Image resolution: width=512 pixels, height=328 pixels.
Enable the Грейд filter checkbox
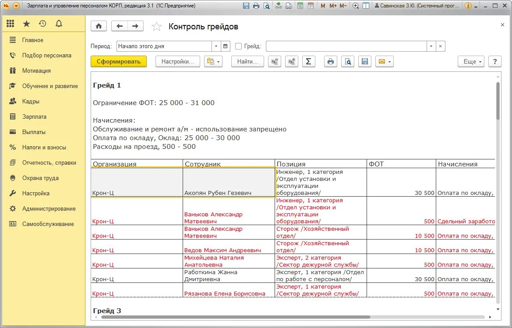(238, 46)
